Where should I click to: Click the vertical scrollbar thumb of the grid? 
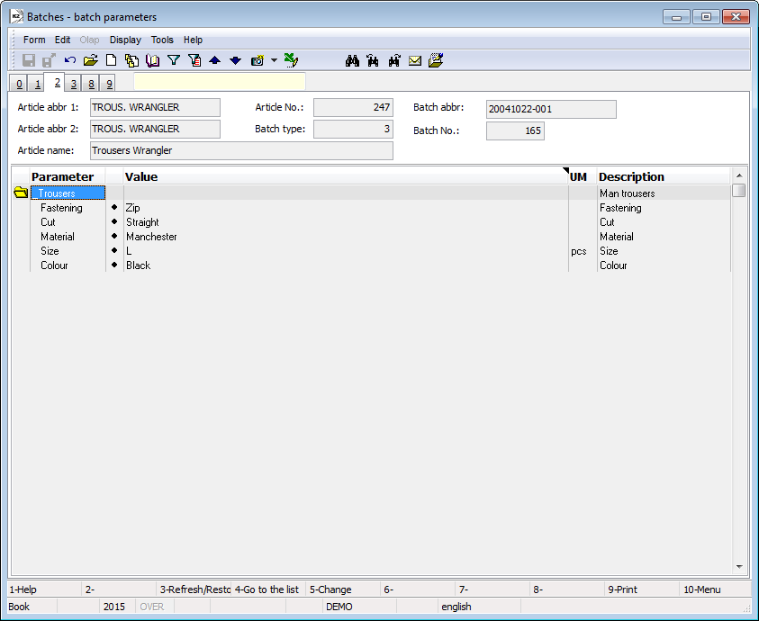pos(738,190)
